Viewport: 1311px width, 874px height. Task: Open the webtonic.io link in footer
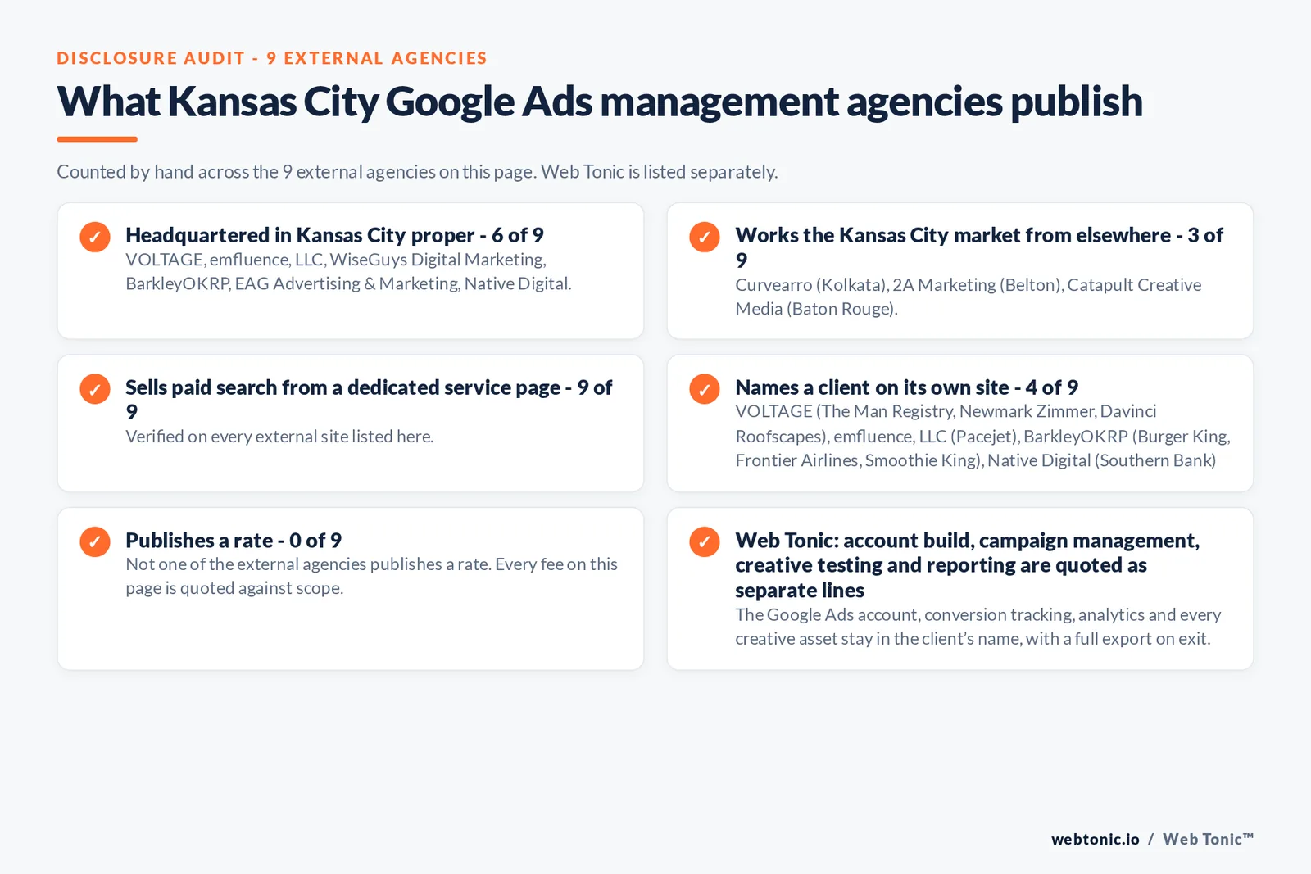tap(1096, 839)
